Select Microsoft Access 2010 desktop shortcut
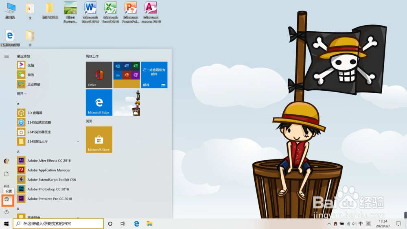The height and width of the screenshot is (229, 407). [151, 12]
